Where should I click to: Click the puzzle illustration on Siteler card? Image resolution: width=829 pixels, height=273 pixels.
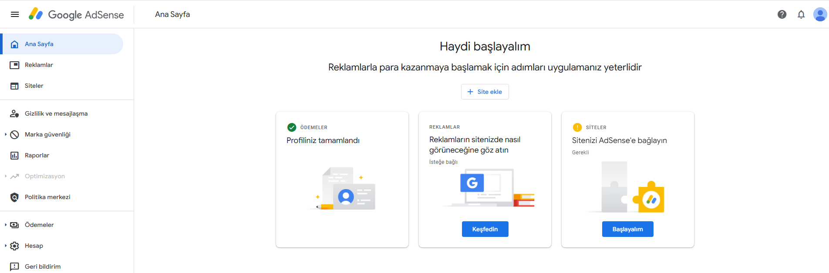(x=626, y=187)
